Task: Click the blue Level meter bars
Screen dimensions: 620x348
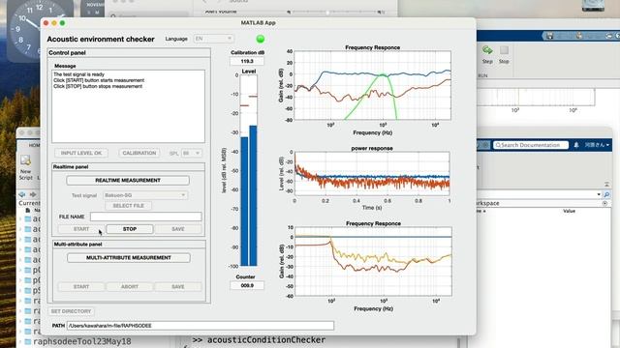Action: pyautogui.click(x=249, y=195)
